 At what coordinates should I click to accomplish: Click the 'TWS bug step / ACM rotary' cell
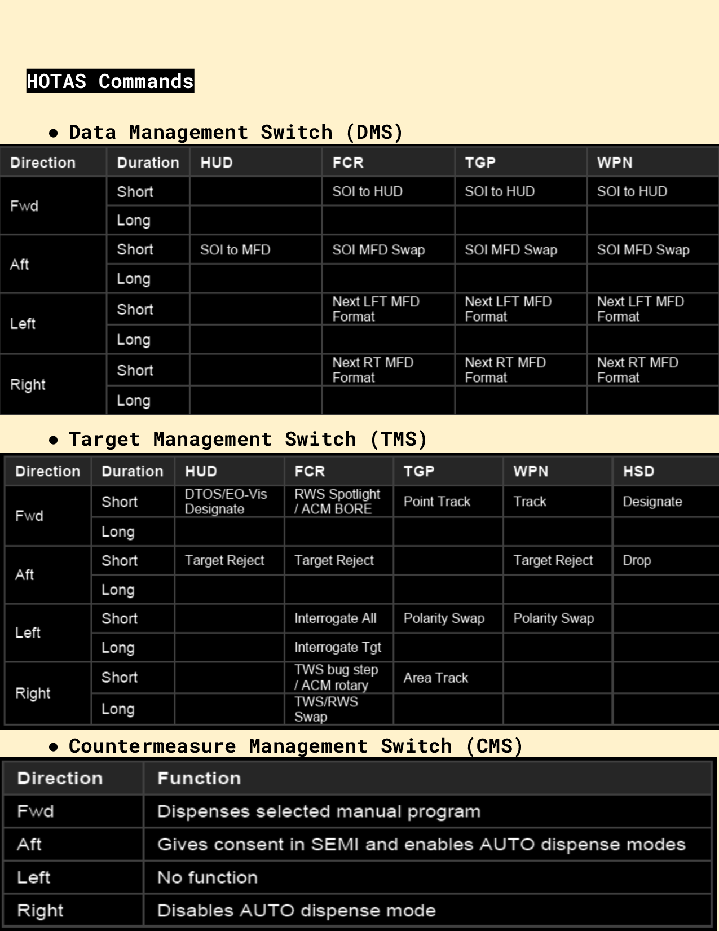click(336, 677)
